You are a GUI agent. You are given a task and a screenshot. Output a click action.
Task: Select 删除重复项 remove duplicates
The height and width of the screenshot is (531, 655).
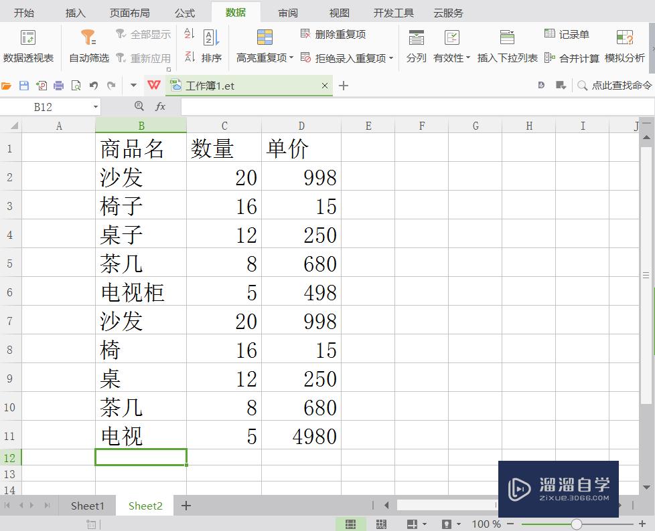[x=340, y=33]
